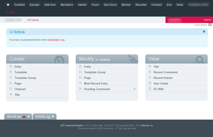Viewport: 213px width, 137px height.
Task: Click the Notice info icon
Action: tap(11, 32)
